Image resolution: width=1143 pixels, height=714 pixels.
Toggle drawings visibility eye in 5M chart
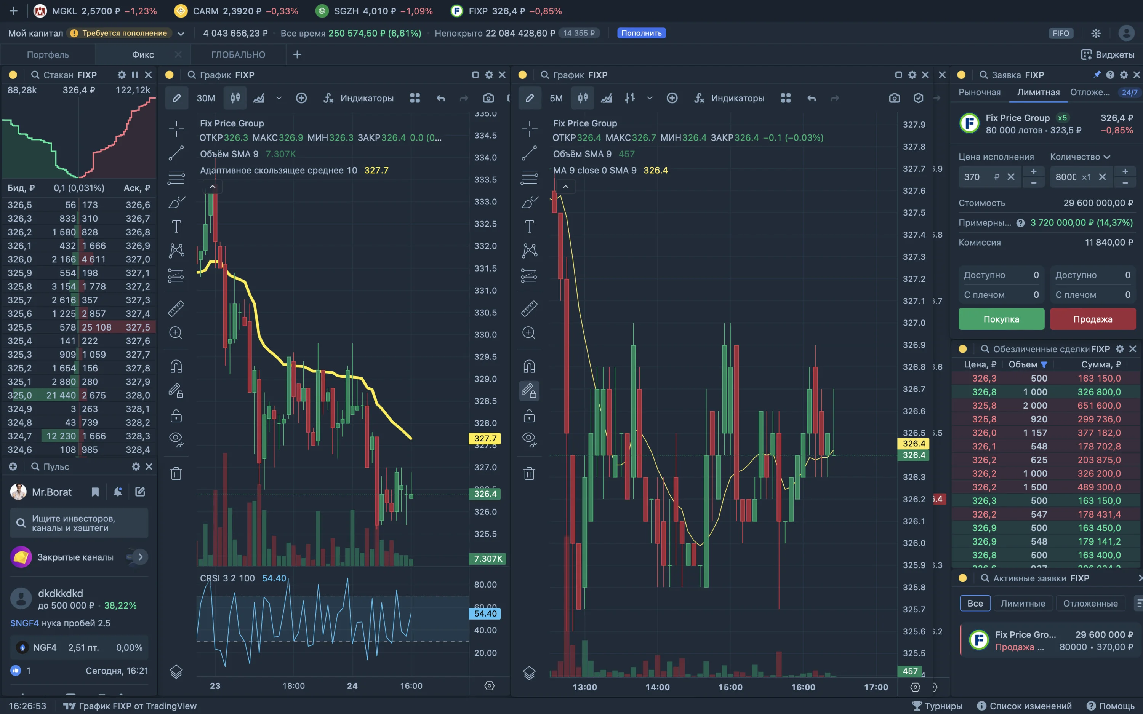pyautogui.click(x=530, y=440)
